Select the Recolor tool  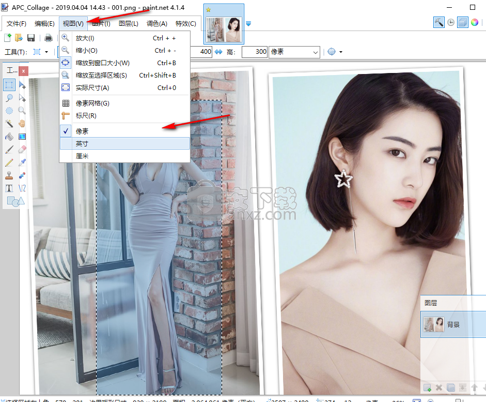[x=22, y=175]
